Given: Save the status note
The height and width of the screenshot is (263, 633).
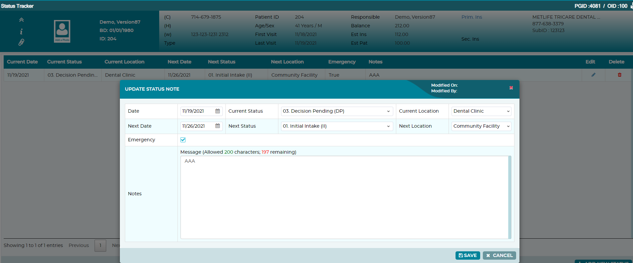Looking at the screenshot, I should click(x=468, y=255).
